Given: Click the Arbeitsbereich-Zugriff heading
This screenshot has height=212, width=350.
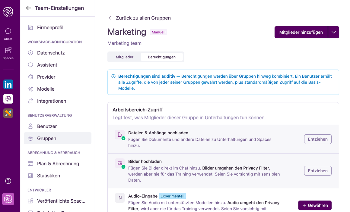Looking at the screenshot, I should pyautogui.click(x=138, y=110).
